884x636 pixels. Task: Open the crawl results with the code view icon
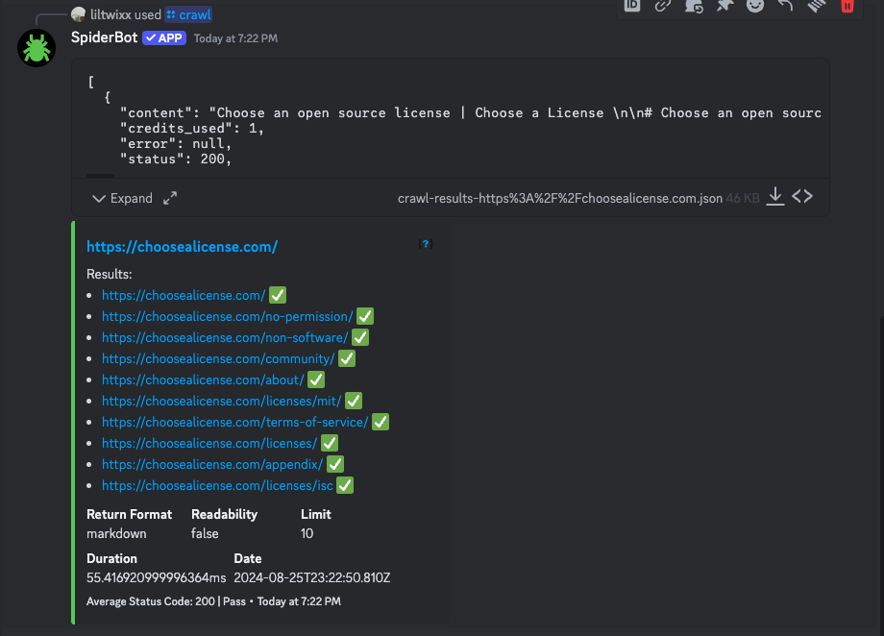tap(803, 195)
